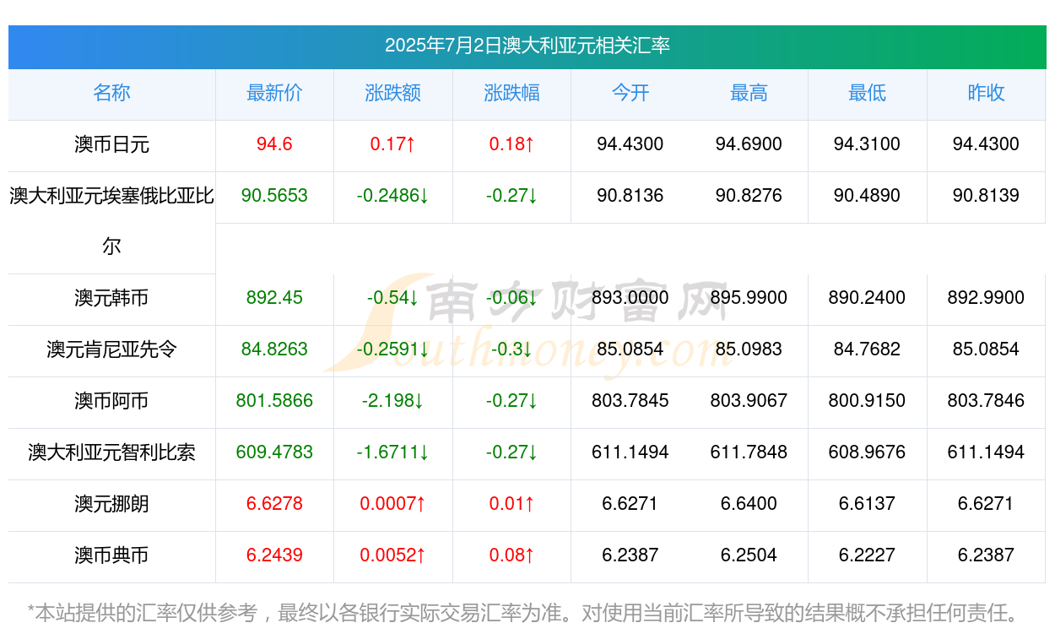Click the latest price 801.5866

tap(274, 401)
